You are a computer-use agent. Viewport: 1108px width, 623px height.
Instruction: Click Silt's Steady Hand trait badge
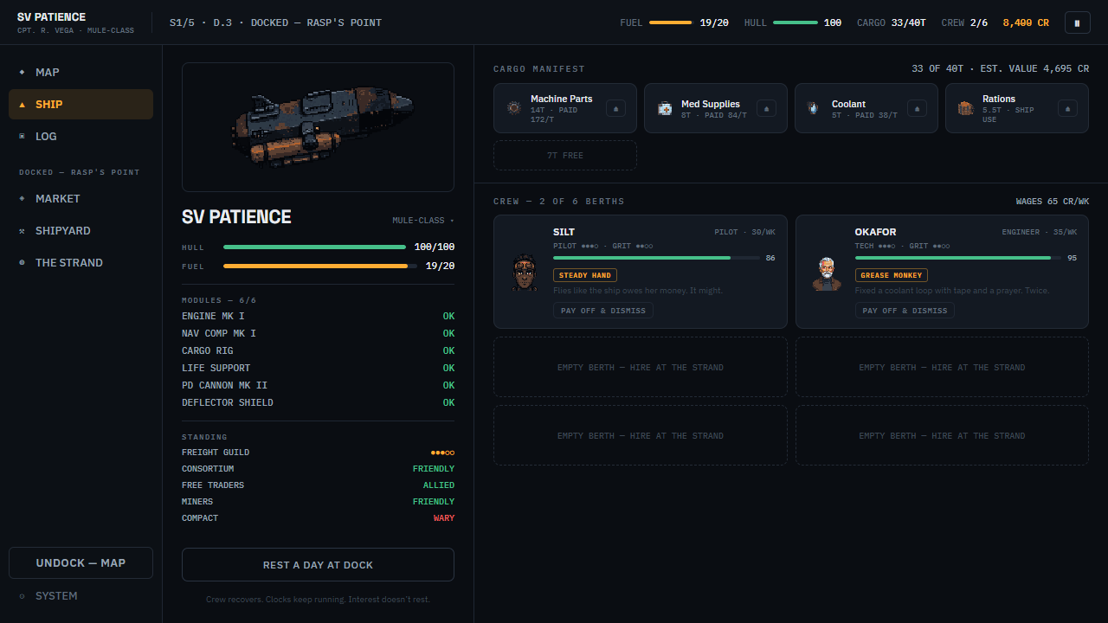click(585, 275)
